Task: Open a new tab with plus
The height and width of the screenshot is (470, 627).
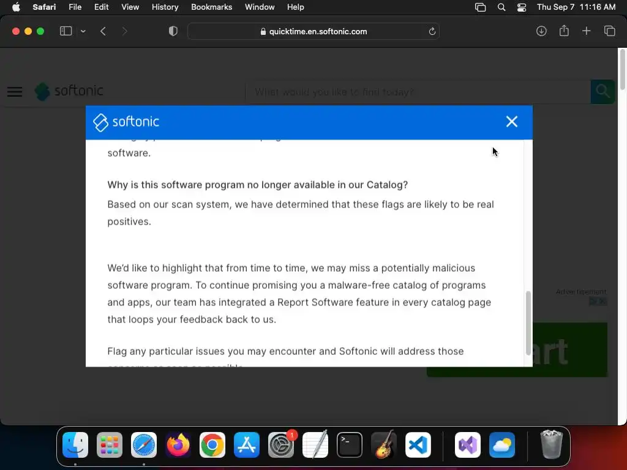Action: [586, 31]
